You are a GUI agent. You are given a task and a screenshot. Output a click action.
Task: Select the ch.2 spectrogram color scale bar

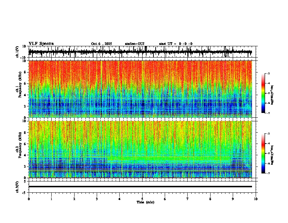(263, 153)
